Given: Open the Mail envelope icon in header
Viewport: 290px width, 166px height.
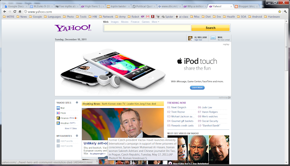Looking at the screenshot, I should pyautogui.click(x=213, y=38).
